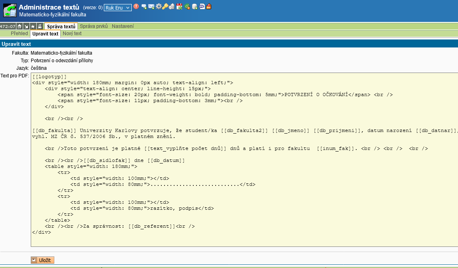Open the Nový text subtab
This screenshot has height=268, width=458.
[72, 33]
